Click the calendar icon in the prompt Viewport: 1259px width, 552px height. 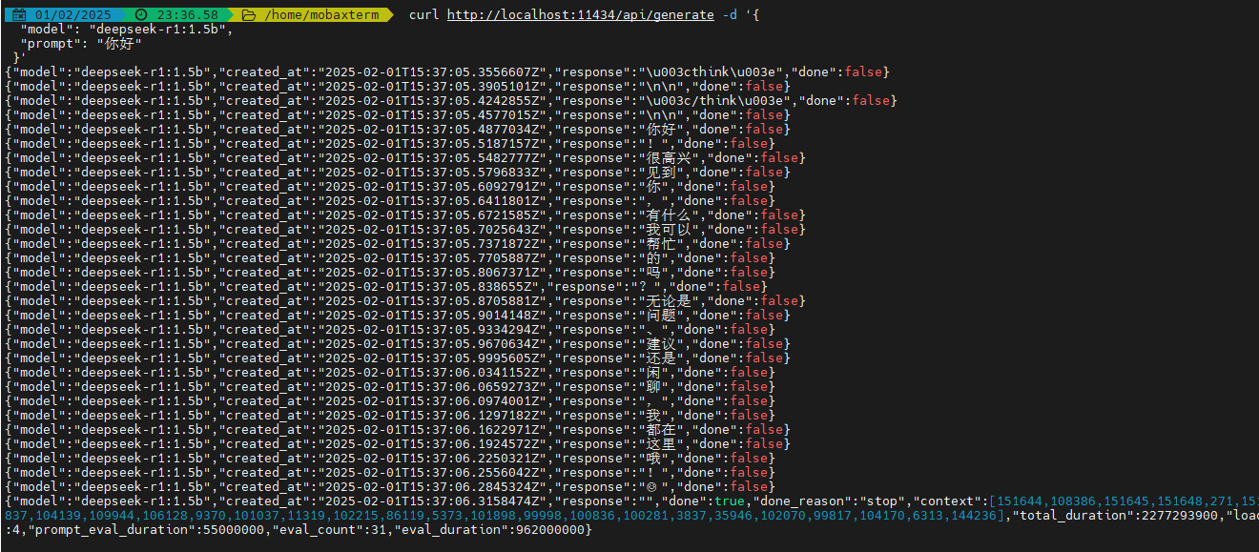coord(19,15)
